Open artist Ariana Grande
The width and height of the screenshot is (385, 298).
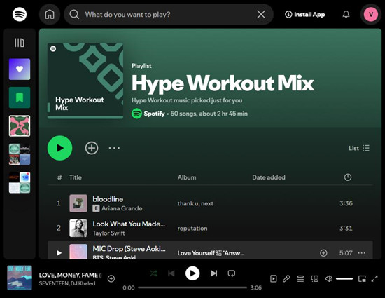pyautogui.click(x=122, y=208)
